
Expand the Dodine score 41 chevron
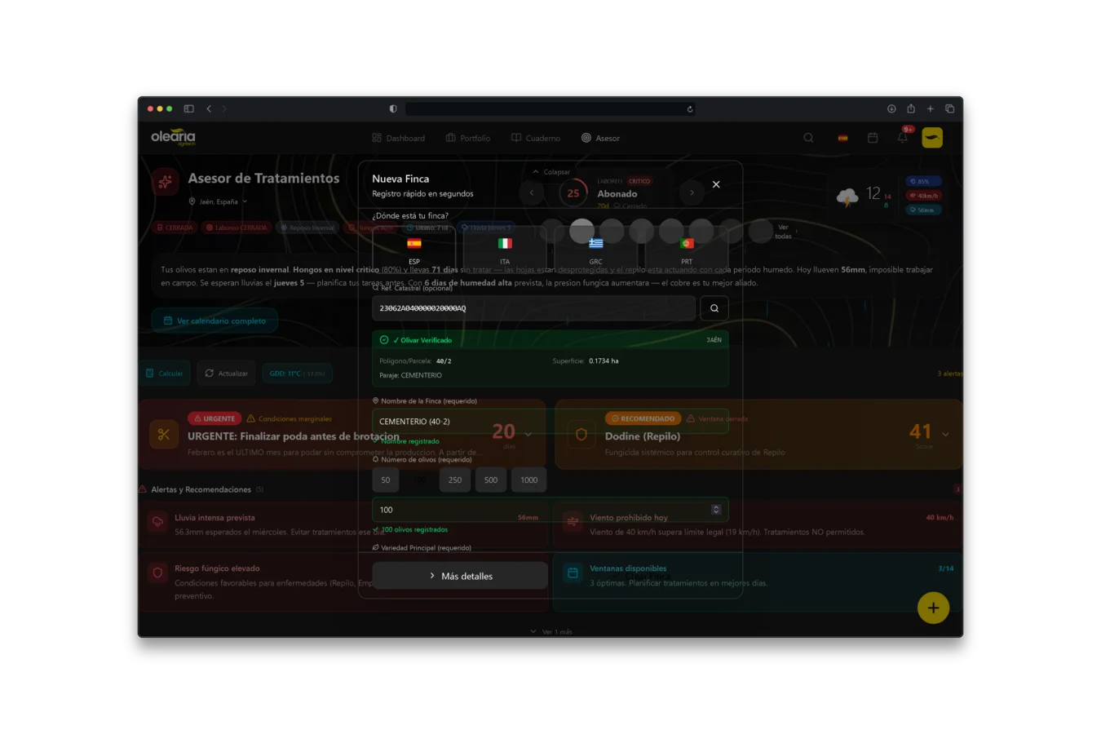coord(945,434)
